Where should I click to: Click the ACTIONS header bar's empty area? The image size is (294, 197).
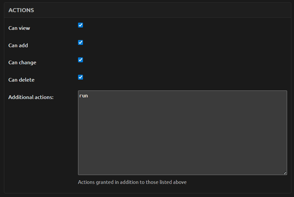click(x=163, y=10)
